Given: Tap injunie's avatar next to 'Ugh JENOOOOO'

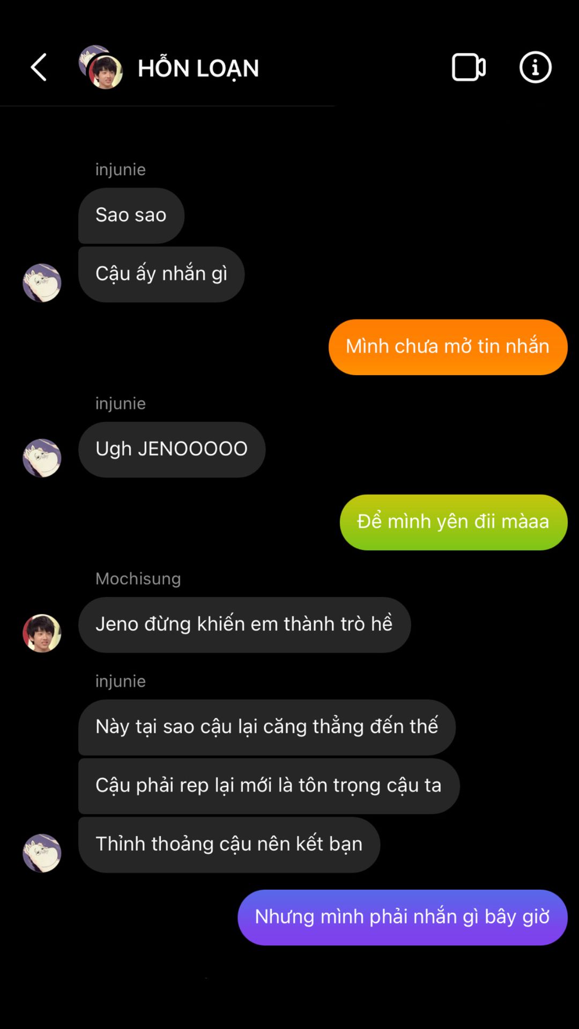Looking at the screenshot, I should click(42, 458).
